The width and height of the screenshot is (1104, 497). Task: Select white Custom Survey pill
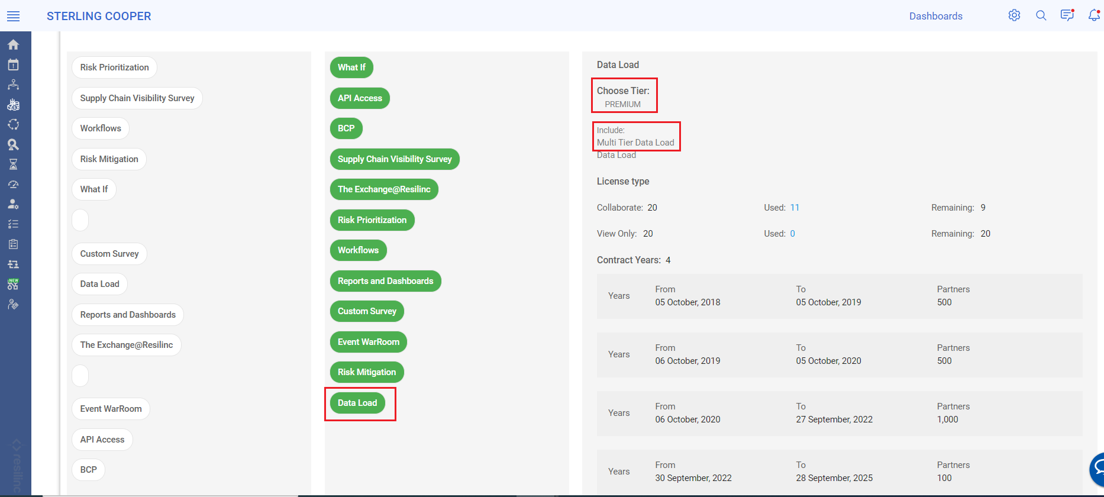pyautogui.click(x=109, y=254)
